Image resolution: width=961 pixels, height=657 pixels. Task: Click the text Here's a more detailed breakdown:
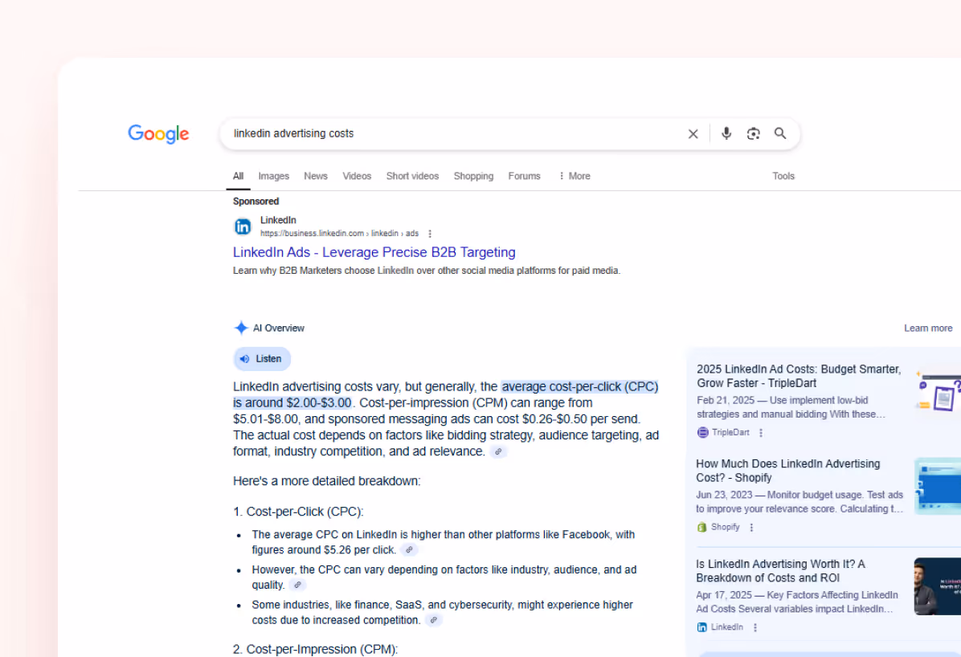click(327, 481)
